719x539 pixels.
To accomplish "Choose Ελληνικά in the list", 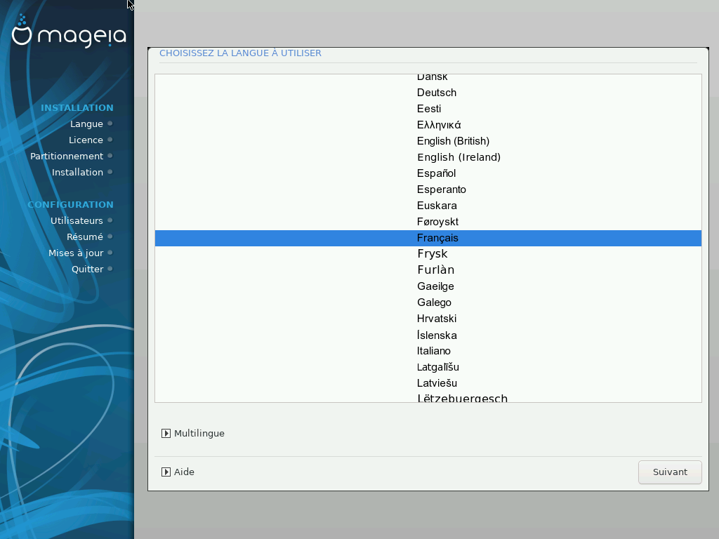I will 428,125.
